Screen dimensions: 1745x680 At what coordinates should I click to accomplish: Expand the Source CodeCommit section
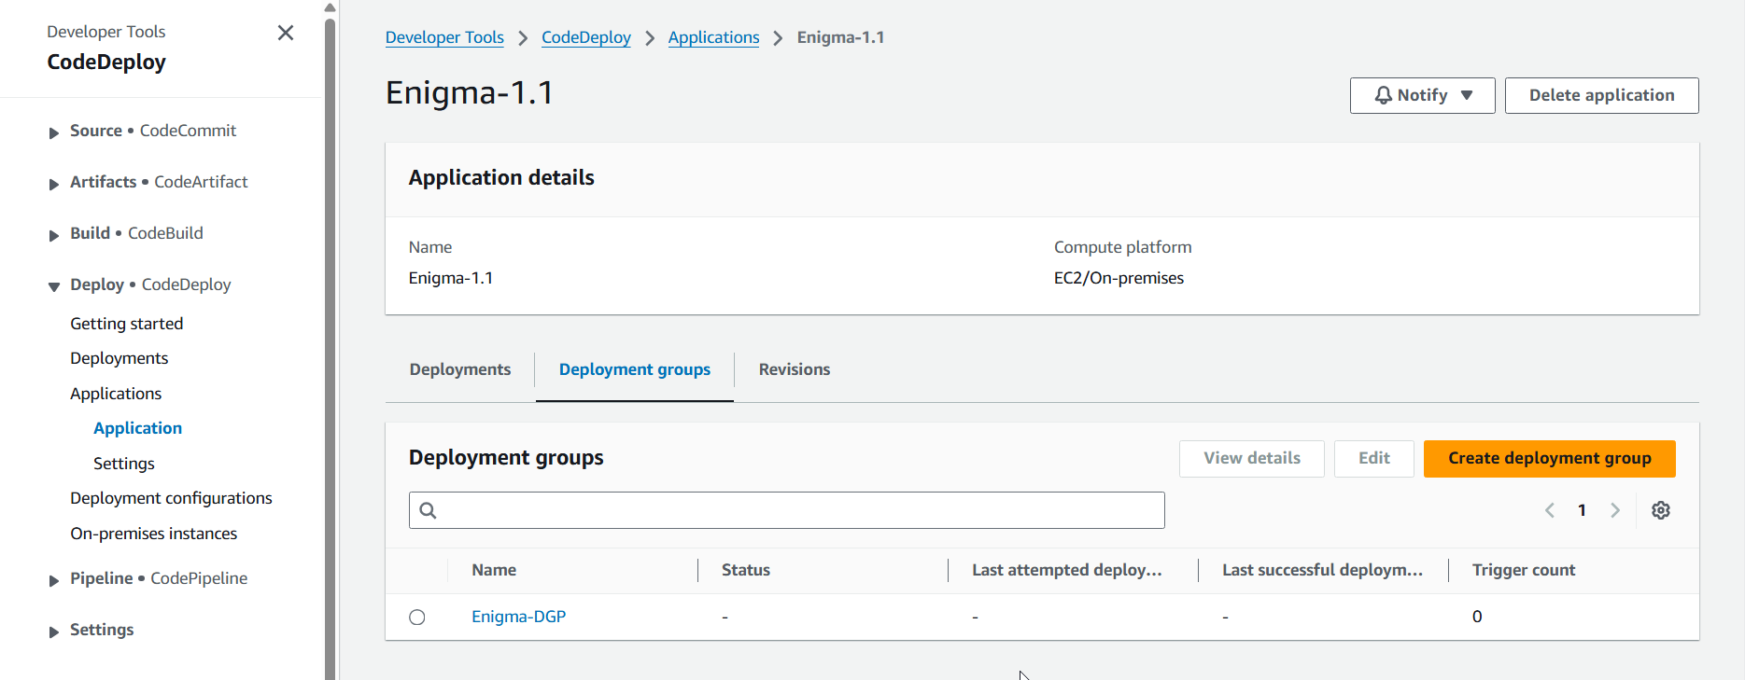54,132
